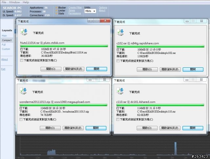Click the SEABOX-PC computer name
The height and width of the screenshot is (159, 210).
pos(12,8)
